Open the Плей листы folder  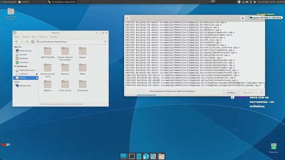(65, 86)
